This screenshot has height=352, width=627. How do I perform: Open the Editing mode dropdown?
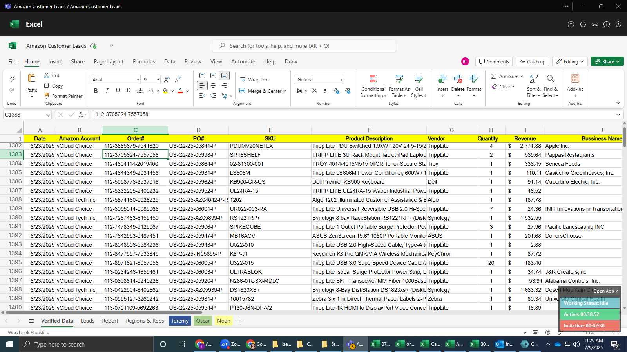coord(570,61)
